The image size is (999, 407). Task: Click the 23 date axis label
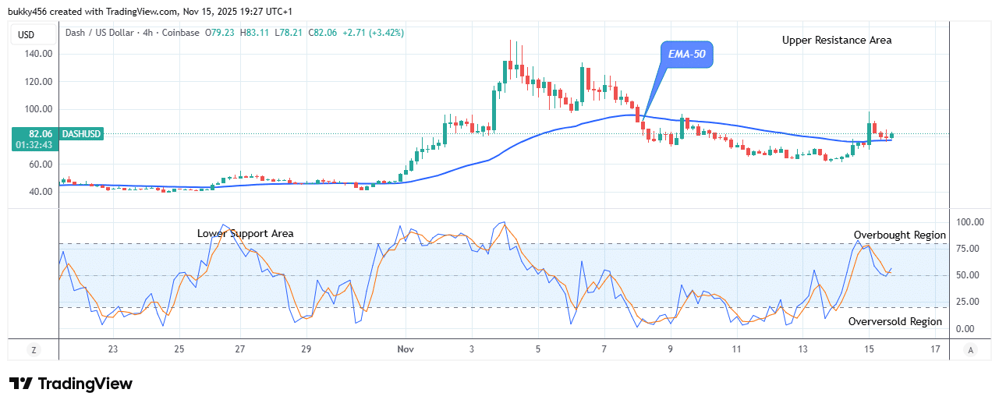tap(113, 350)
